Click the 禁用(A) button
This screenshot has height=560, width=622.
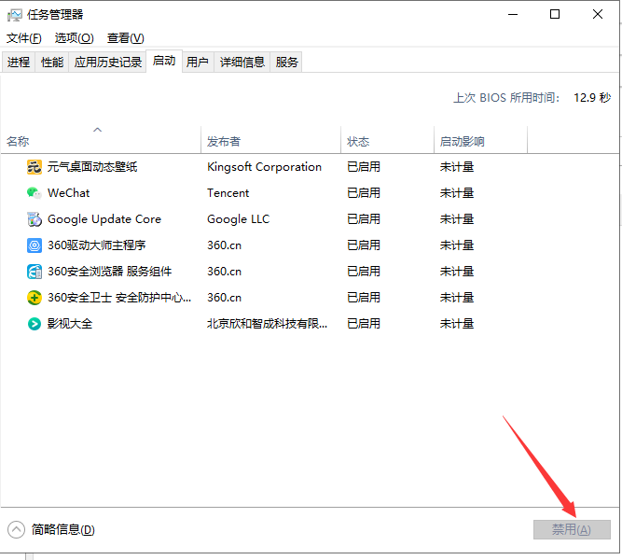point(572,529)
